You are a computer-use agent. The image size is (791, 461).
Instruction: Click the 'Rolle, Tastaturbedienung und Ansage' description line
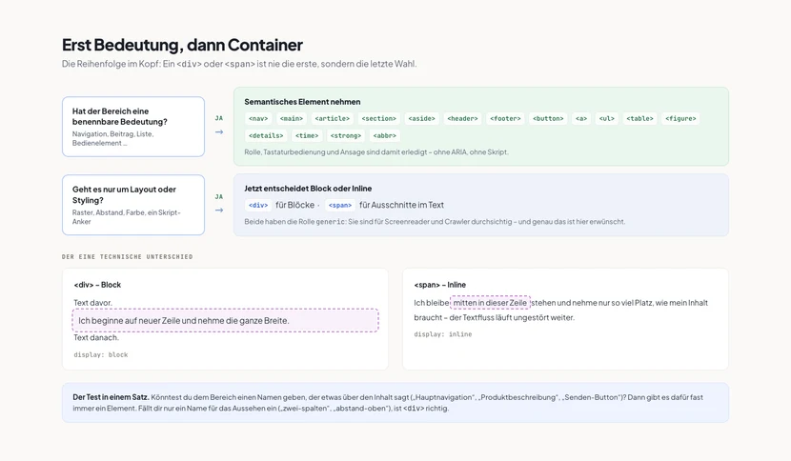(376, 151)
